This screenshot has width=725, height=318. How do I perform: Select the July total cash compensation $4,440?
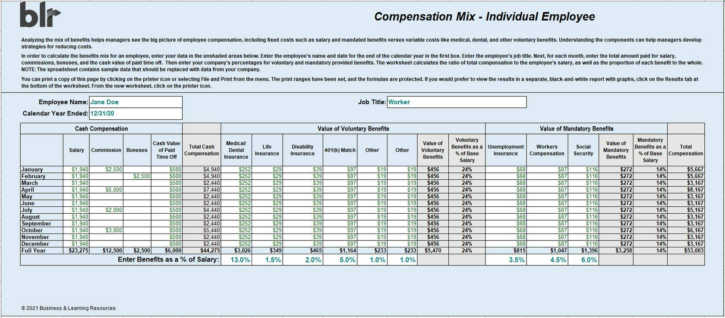coord(202,210)
